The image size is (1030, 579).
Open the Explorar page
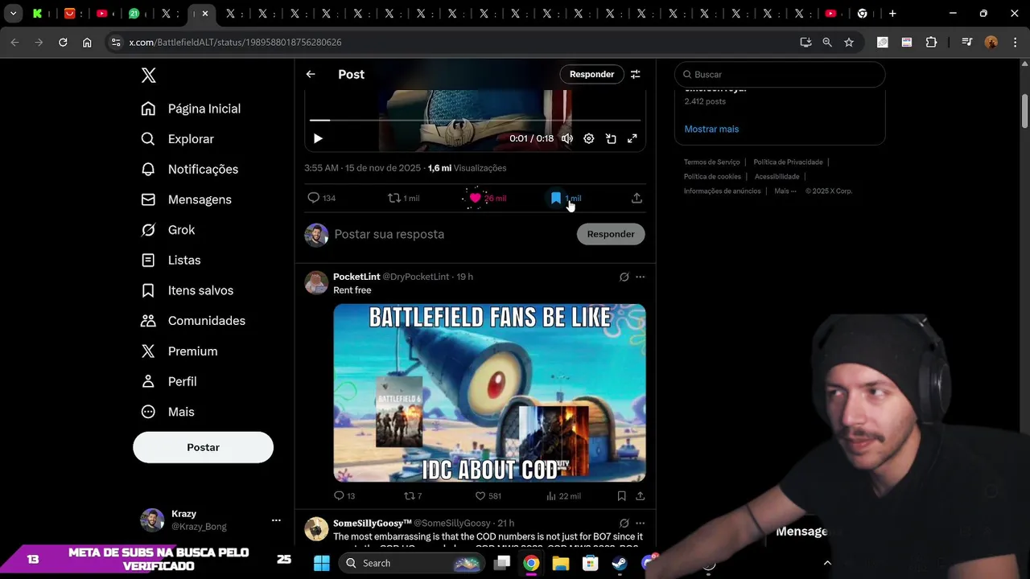point(177,139)
